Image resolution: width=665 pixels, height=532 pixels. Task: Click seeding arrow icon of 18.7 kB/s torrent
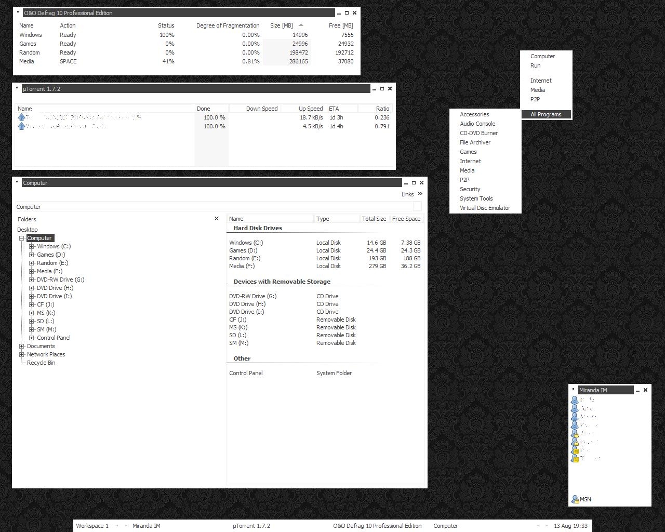click(21, 117)
